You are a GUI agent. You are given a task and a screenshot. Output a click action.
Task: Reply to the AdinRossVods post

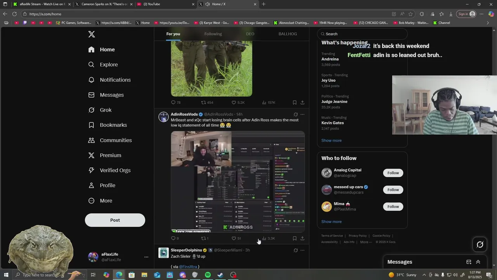click(x=175, y=238)
